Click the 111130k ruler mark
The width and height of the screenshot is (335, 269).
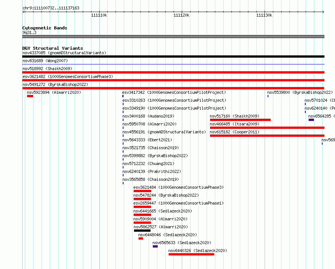tap(264, 15)
